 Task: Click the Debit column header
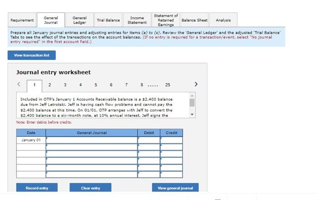[149, 133]
